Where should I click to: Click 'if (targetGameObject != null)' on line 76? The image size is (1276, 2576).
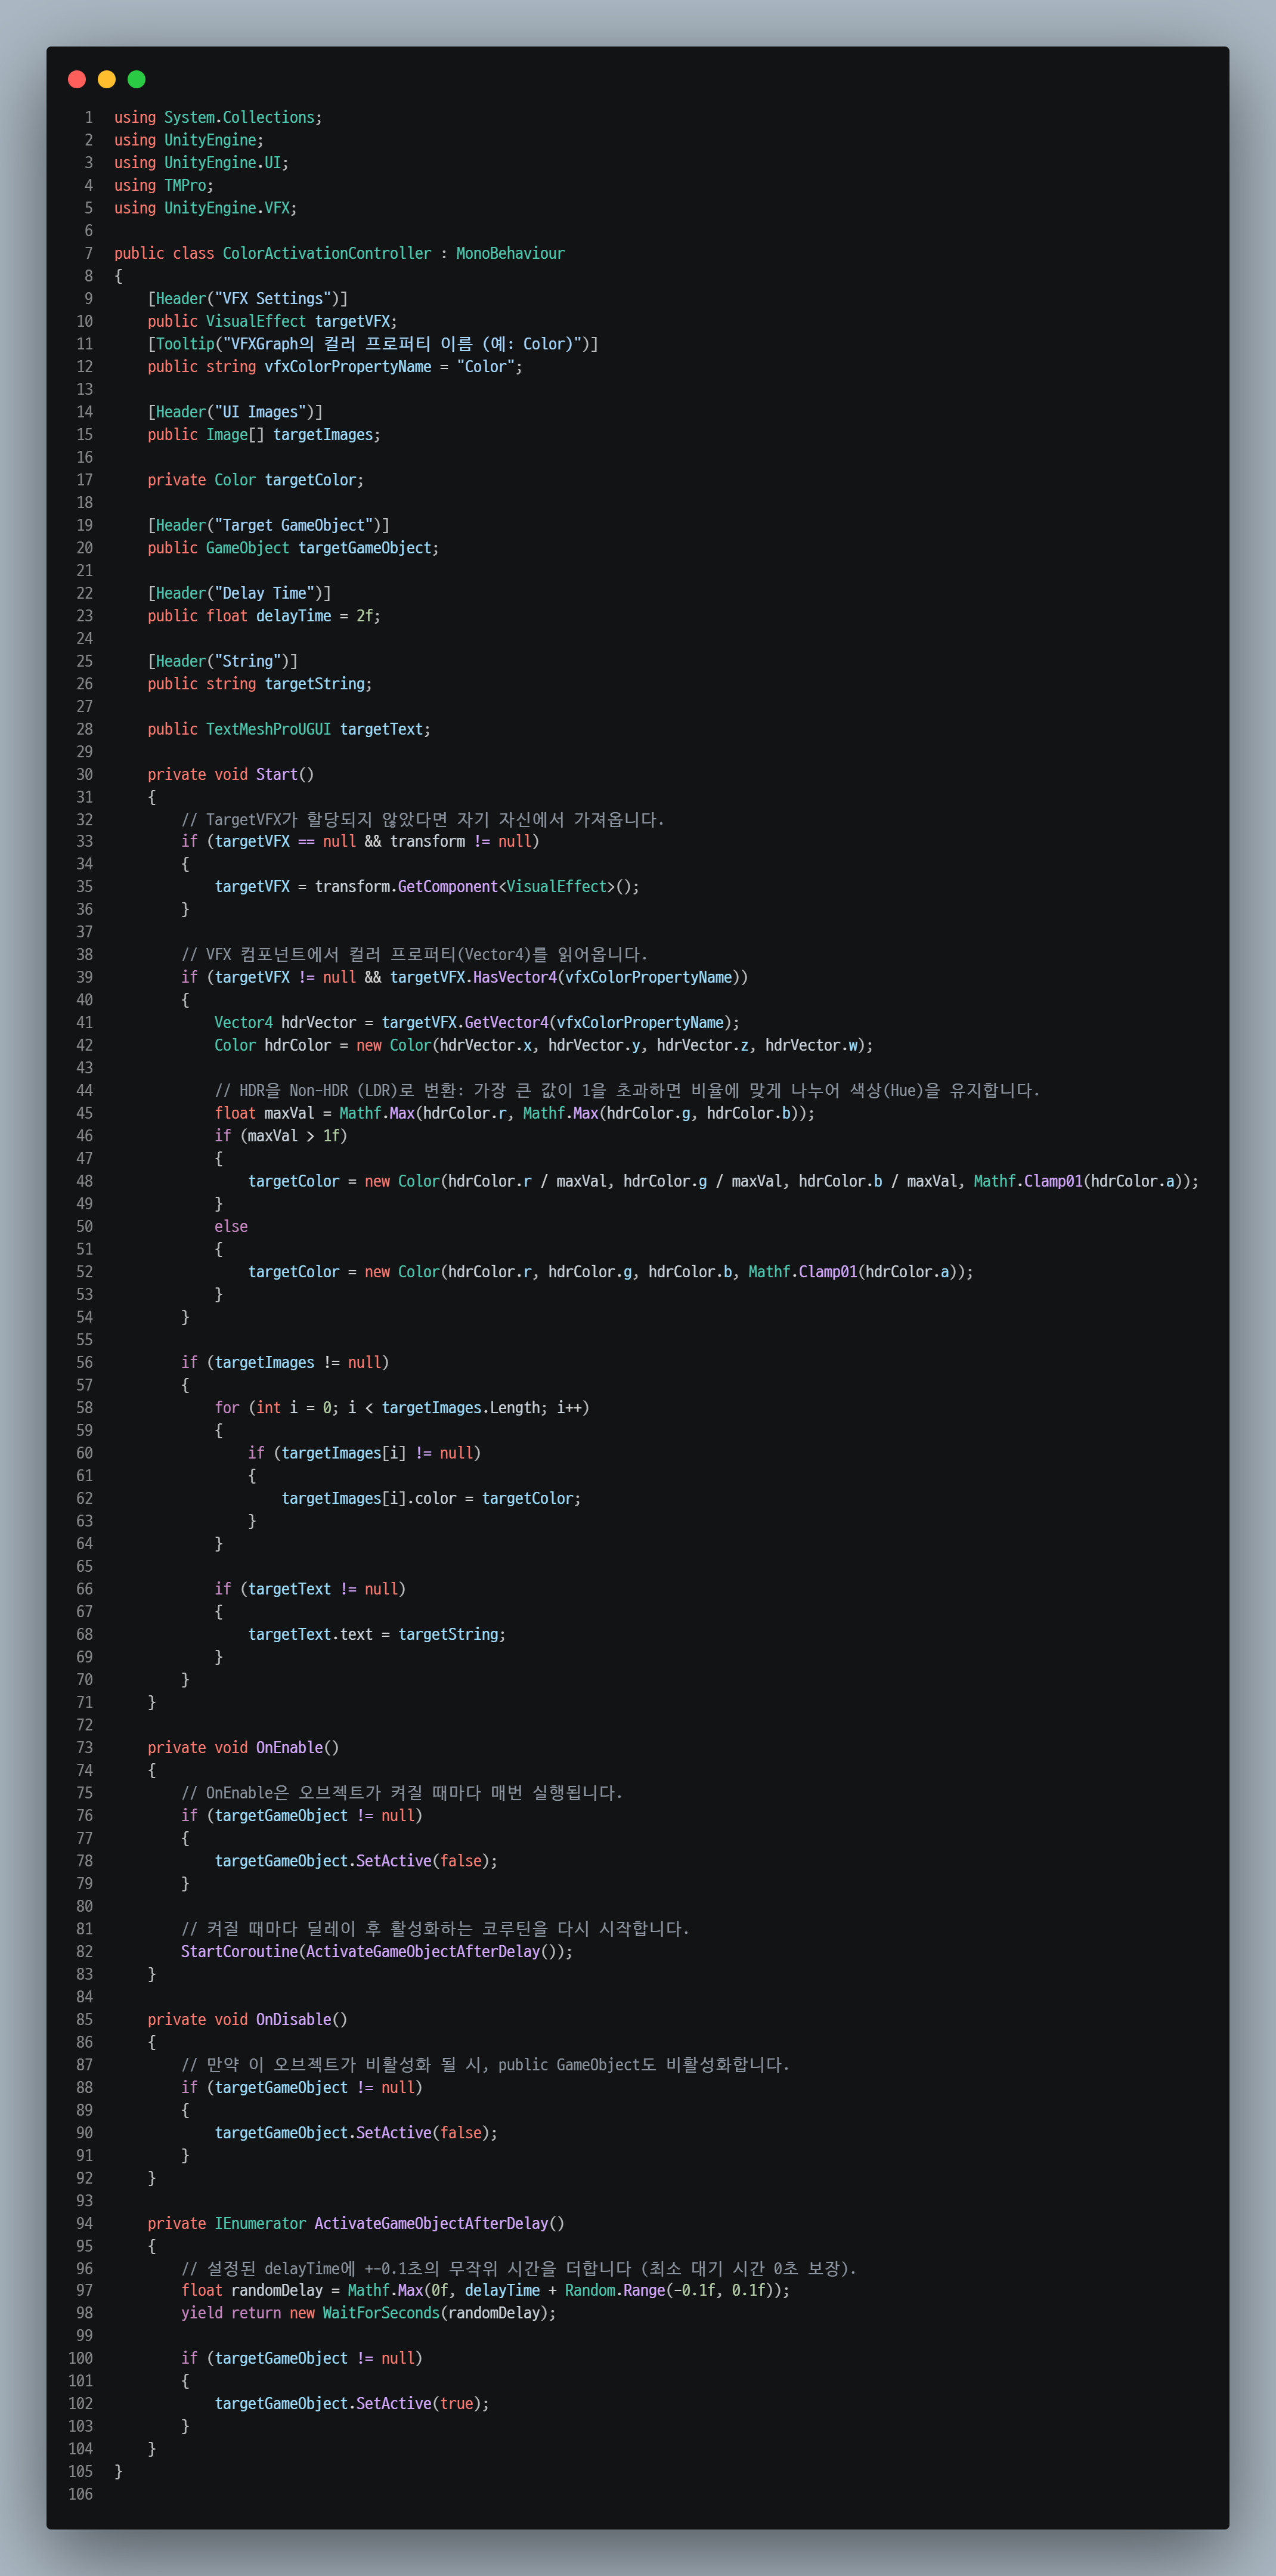[x=302, y=1815]
